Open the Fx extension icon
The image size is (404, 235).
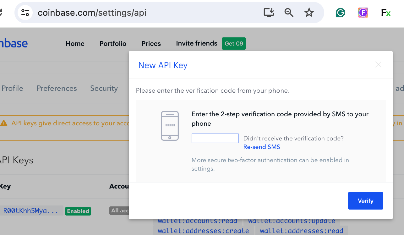[386, 13]
